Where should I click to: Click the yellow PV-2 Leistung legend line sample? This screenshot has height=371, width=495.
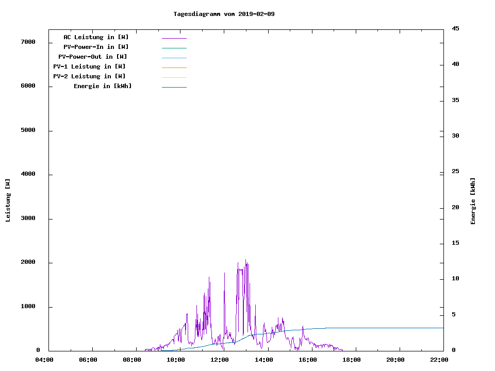coord(174,77)
